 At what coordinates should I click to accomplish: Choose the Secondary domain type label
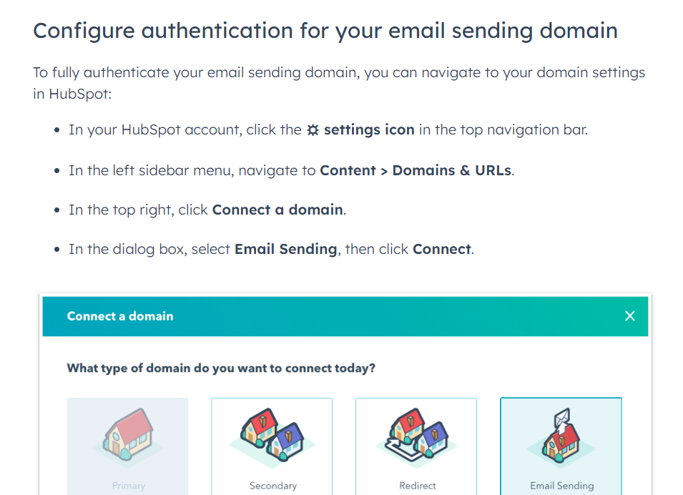point(272,486)
